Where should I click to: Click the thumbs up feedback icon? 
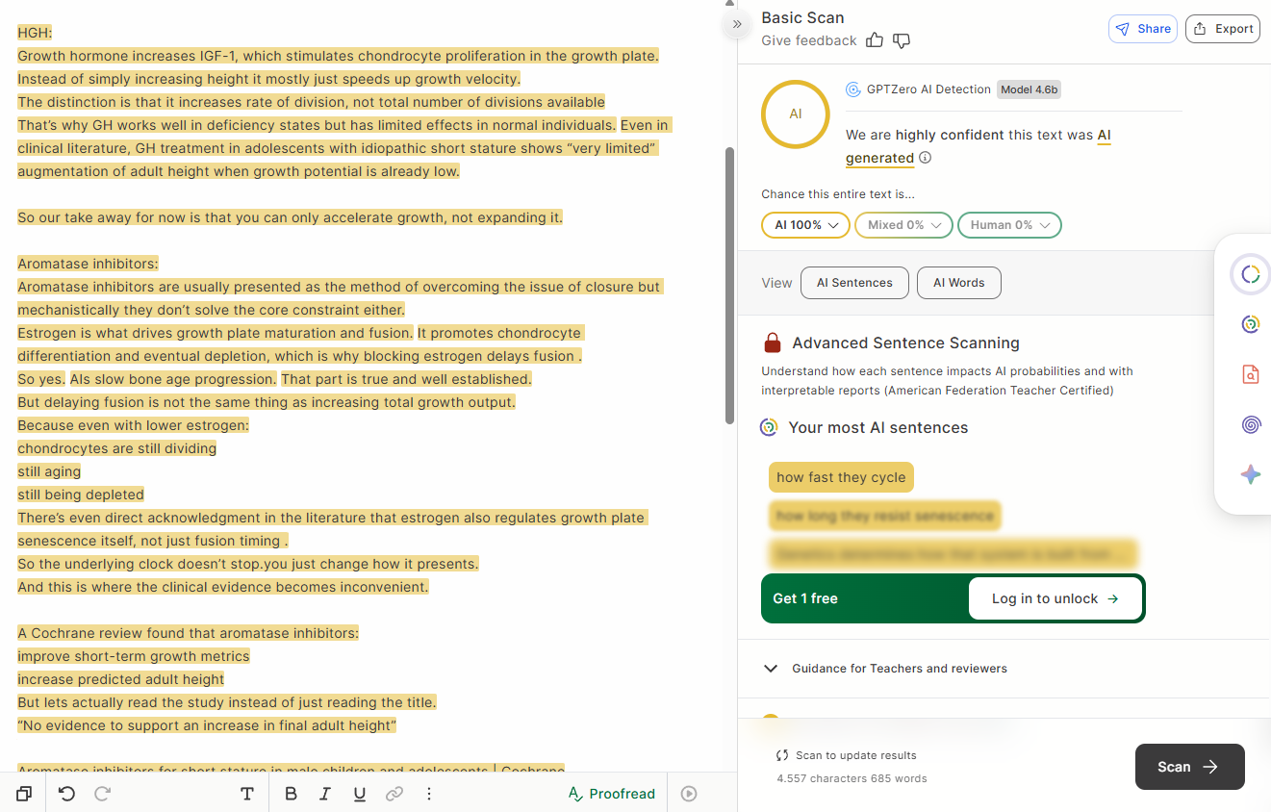pos(875,40)
